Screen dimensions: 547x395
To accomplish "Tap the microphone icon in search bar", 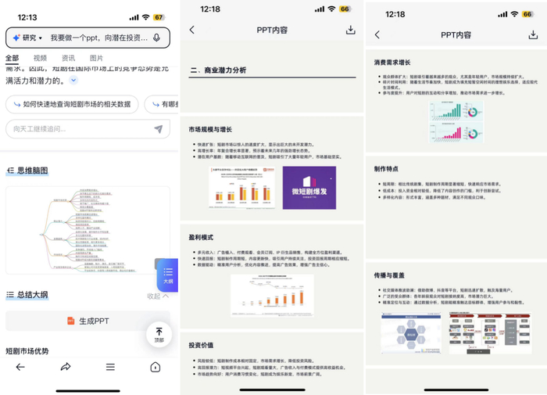I will (x=156, y=38).
